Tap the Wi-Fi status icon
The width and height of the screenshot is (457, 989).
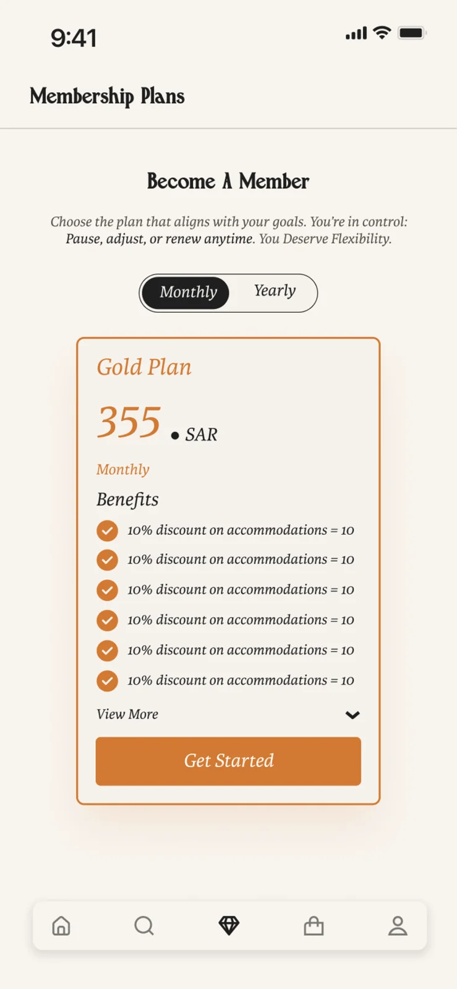point(382,33)
